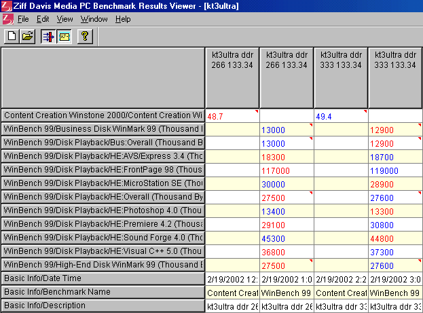Select Disk Playback/HE:Overall row header

tap(103, 197)
